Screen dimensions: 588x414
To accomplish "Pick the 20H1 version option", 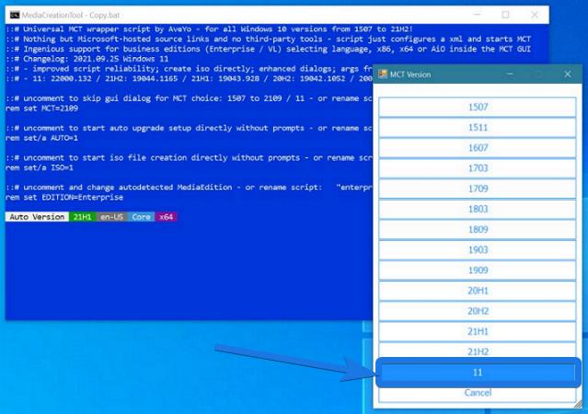I will click(x=478, y=291).
